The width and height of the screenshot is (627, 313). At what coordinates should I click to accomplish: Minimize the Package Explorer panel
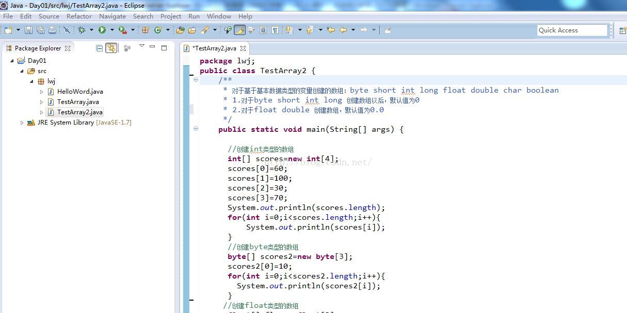[x=152, y=47]
